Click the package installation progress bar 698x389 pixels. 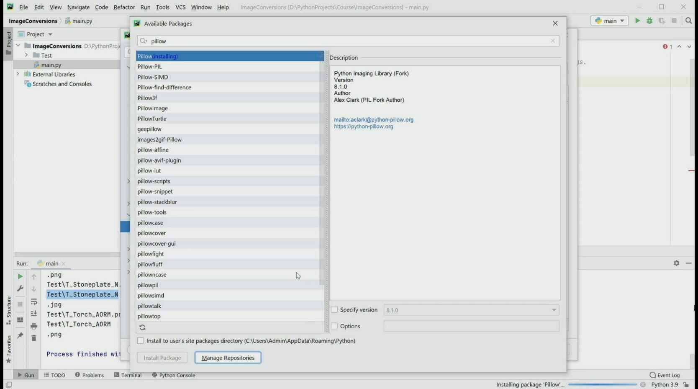tap(603, 384)
